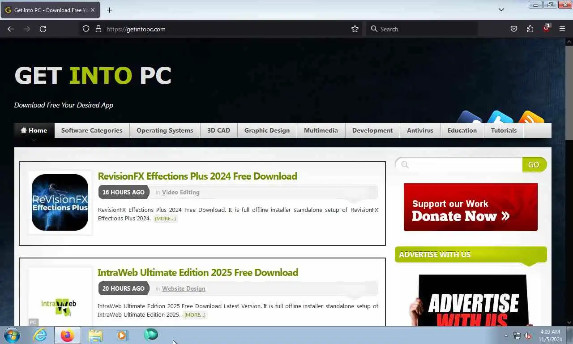Bookmark this page with the star icon
The image size is (573, 344).
click(x=355, y=29)
